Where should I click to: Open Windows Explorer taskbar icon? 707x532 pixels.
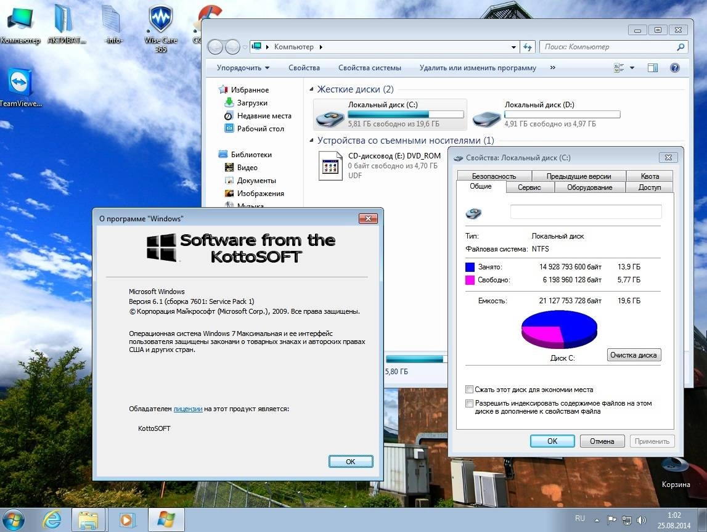[88, 520]
